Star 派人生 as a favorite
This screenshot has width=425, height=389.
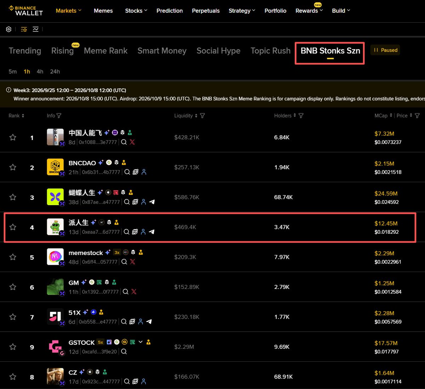point(13,227)
